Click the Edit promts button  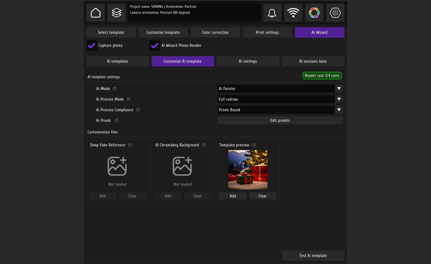point(280,120)
